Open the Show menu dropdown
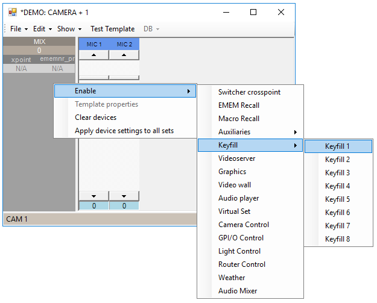 [x=69, y=28]
